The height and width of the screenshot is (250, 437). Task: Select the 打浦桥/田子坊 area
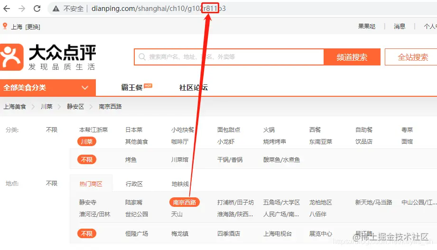(235, 203)
